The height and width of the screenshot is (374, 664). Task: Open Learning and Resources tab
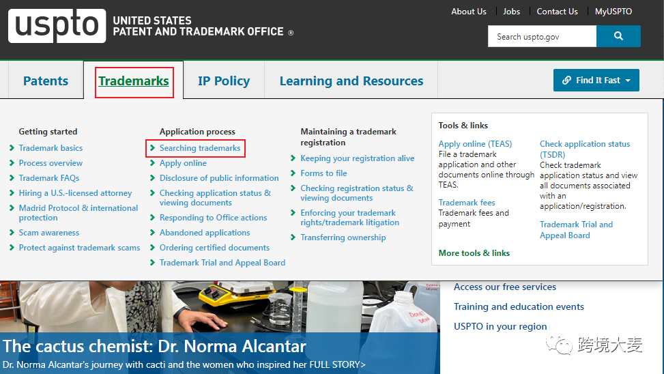[351, 81]
